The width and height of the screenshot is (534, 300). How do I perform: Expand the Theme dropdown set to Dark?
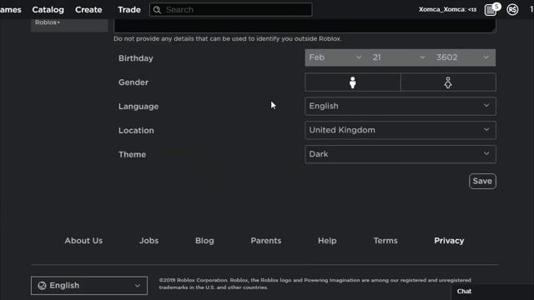400,154
